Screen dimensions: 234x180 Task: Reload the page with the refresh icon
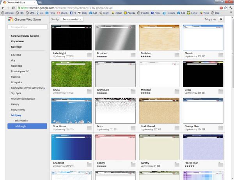(14, 7)
